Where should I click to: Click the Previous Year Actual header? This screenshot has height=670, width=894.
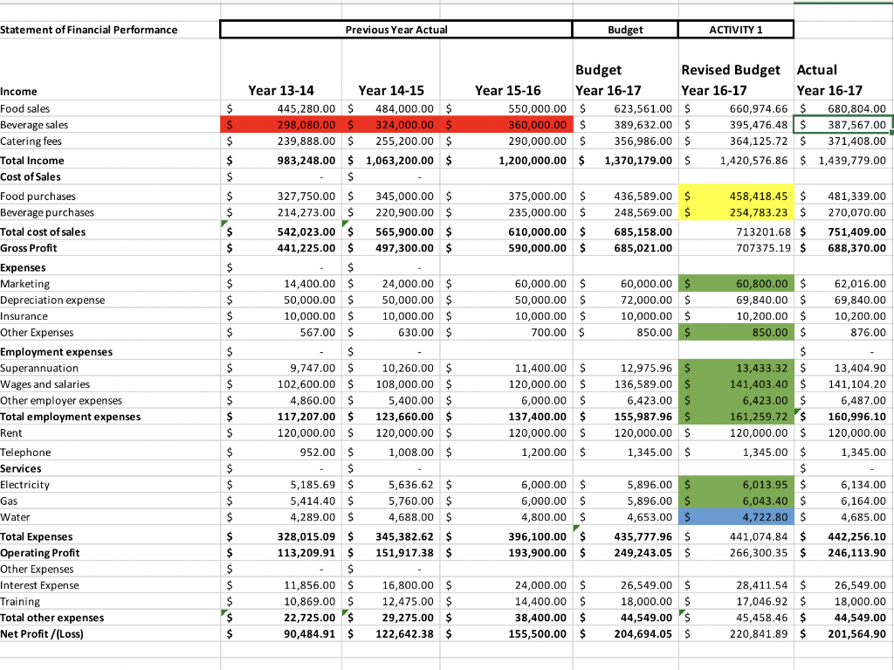pos(395,29)
